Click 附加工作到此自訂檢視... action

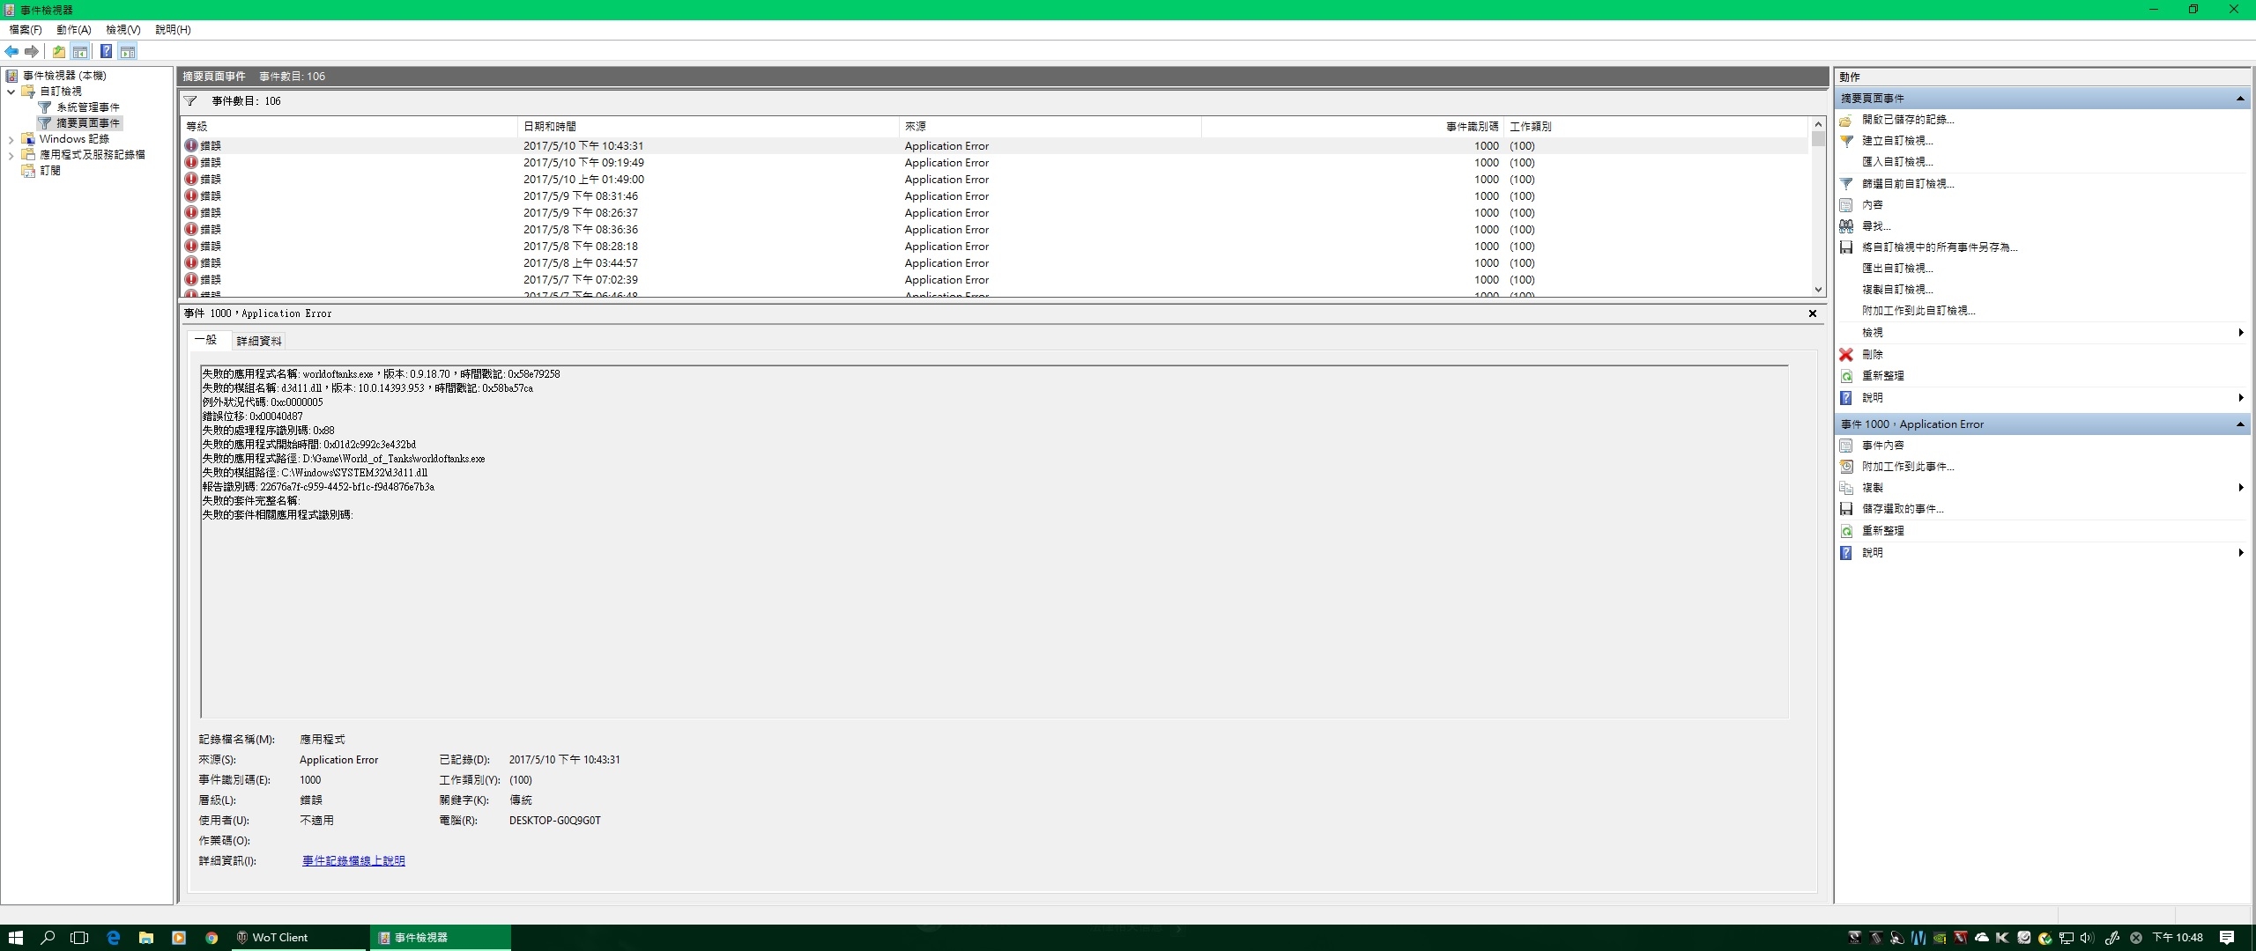click(1918, 311)
